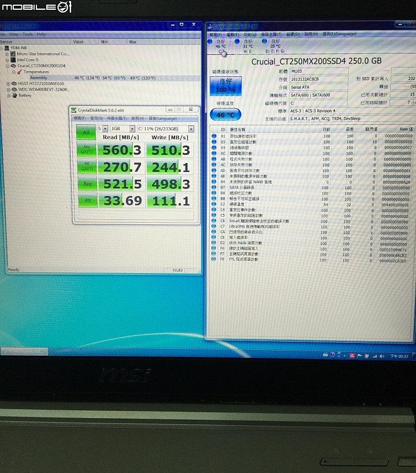Expand the WDC WD6400BEVT node
The image size is (416, 473).
[x=9, y=90]
